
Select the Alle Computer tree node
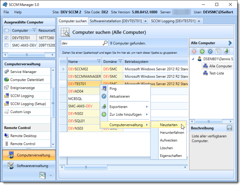point(218,66)
